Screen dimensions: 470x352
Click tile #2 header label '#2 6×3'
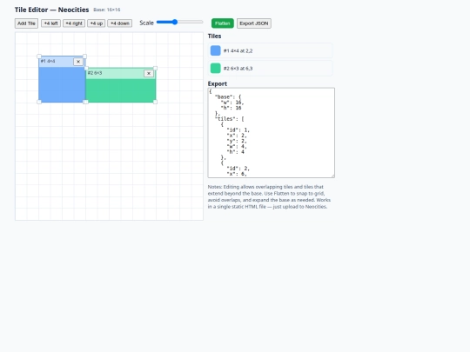click(95, 73)
